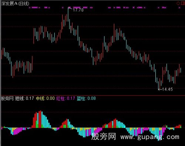Viewport: 185px width, 146px height.
Task: Click the 中线: 0.00 indicator value
Action: tap(45, 98)
